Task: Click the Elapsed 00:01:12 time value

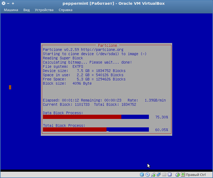Action: click(70, 100)
